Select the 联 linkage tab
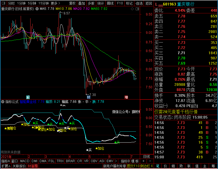This screenshot has width=218, height=169. tap(189, 166)
